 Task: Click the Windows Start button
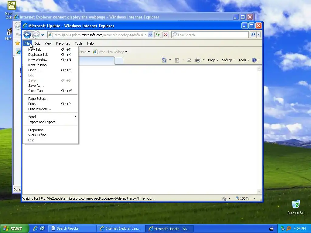[14, 229]
